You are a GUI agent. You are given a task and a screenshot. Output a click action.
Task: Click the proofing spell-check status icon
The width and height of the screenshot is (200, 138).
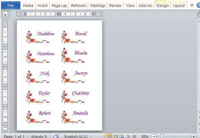coord(56,136)
